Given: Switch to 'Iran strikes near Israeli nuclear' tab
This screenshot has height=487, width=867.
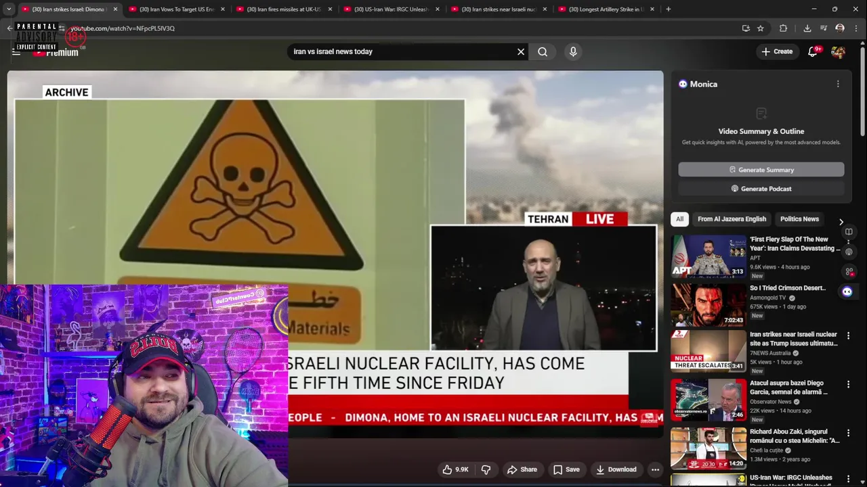Looking at the screenshot, I should (x=498, y=9).
